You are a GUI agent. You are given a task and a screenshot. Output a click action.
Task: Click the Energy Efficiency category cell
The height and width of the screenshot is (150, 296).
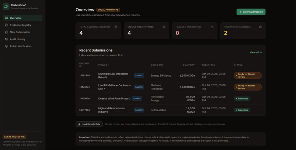click(x=161, y=76)
